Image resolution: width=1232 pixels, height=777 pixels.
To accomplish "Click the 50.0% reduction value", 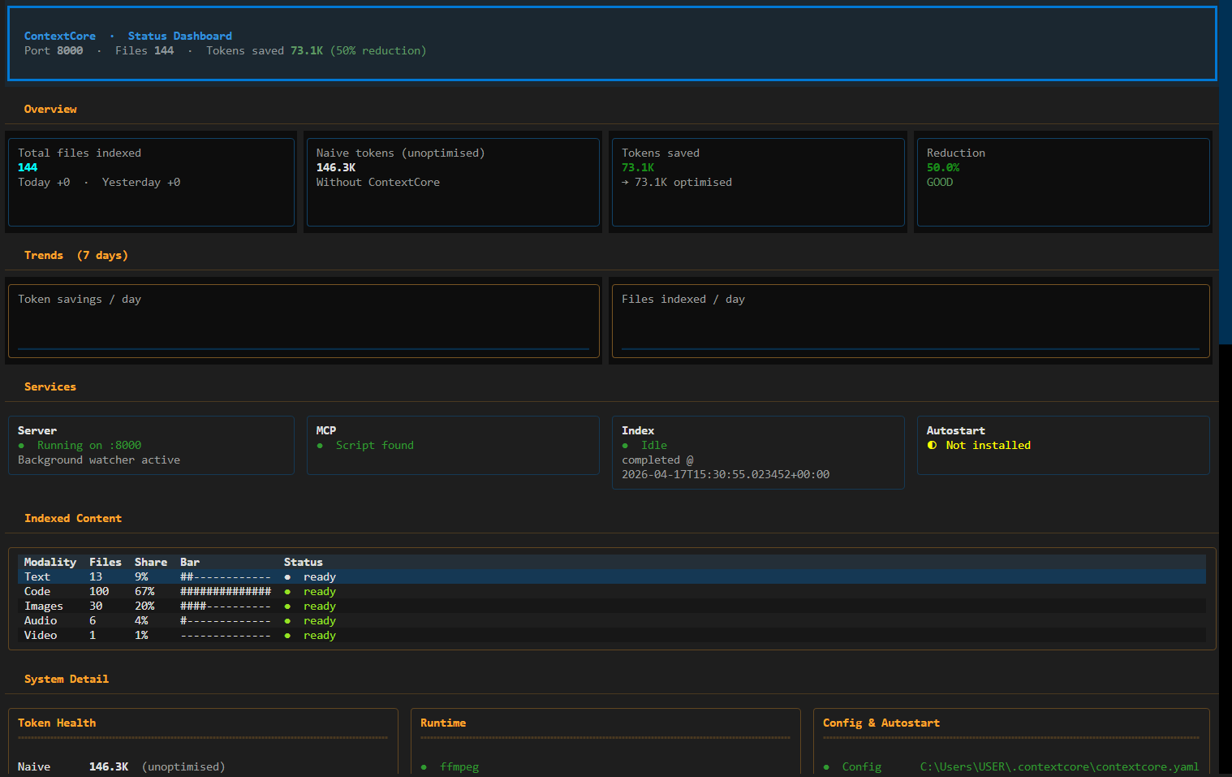I will pyautogui.click(x=943, y=167).
